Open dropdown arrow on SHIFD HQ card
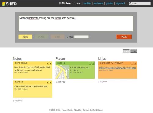 (90, 63)
